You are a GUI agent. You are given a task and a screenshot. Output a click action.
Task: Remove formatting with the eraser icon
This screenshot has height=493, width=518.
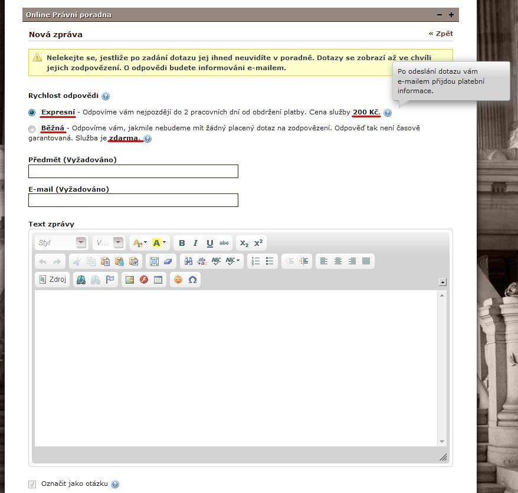pos(168,261)
